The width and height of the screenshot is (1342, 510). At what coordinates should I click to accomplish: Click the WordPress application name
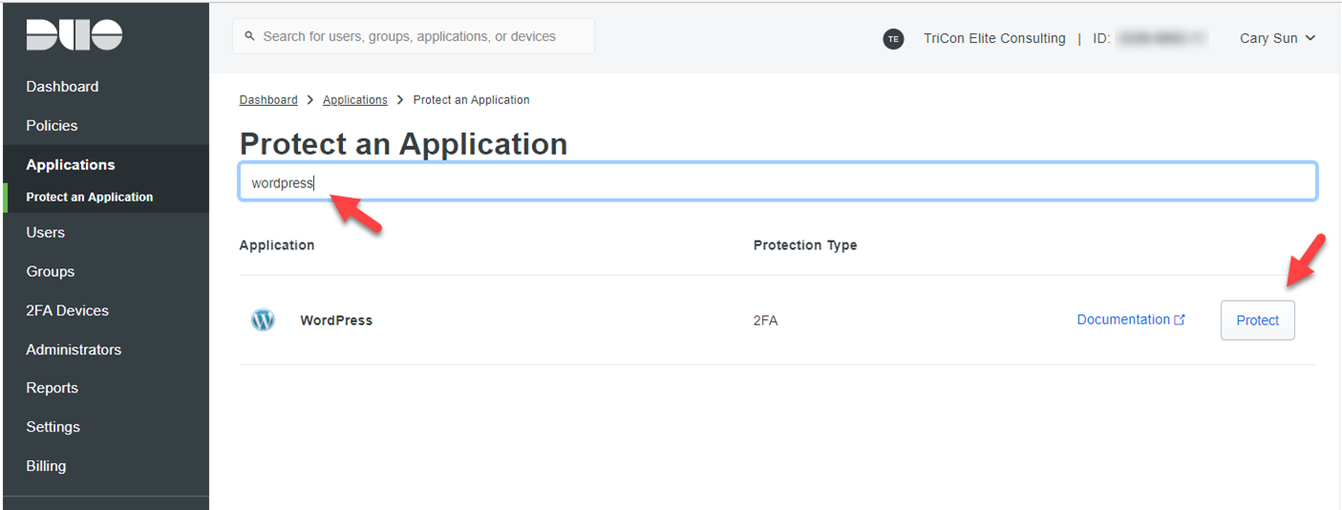click(336, 320)
